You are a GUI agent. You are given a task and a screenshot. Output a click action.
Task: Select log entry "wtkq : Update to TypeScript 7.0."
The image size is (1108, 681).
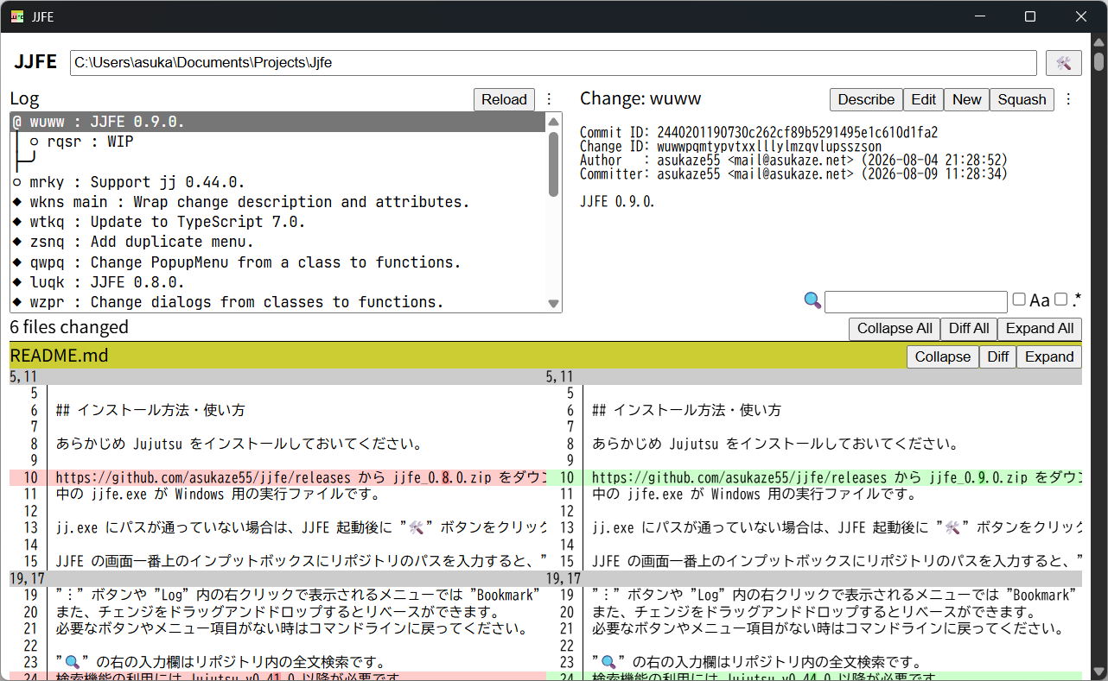(x=278, y=222)
